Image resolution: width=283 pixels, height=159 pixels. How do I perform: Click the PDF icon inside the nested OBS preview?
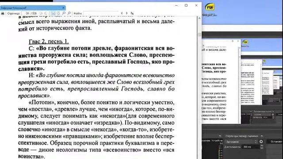(245, 42)
